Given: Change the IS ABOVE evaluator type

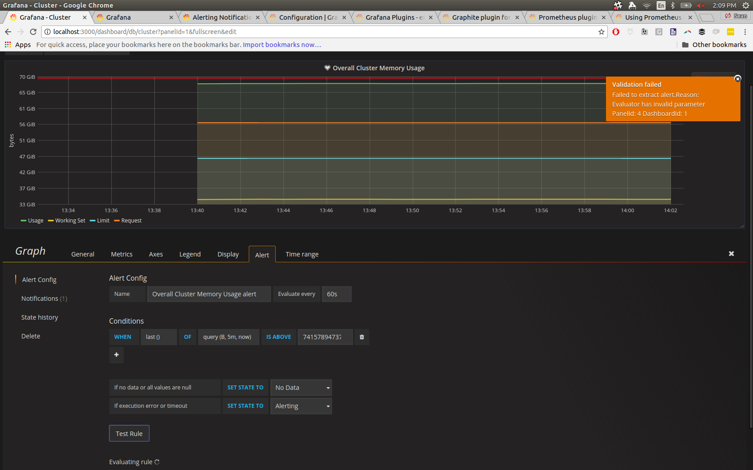Looking at the screenshot, I should pos(278,337).
